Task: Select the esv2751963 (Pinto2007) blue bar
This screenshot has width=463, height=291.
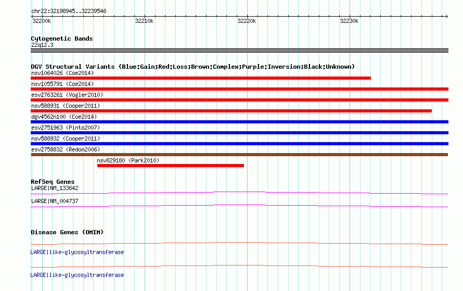Action: [239, 133]
